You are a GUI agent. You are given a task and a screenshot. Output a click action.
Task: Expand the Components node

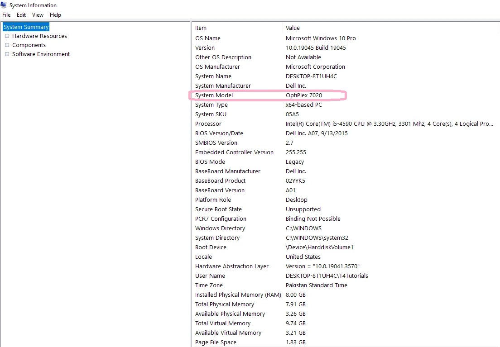coord(6,45)
